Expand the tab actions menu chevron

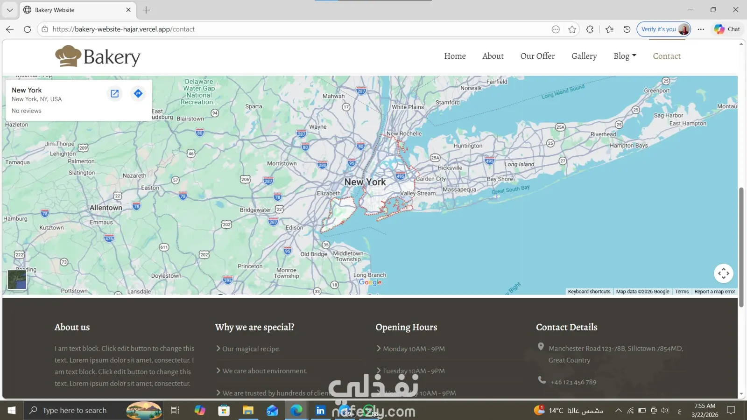coord(10,10)
